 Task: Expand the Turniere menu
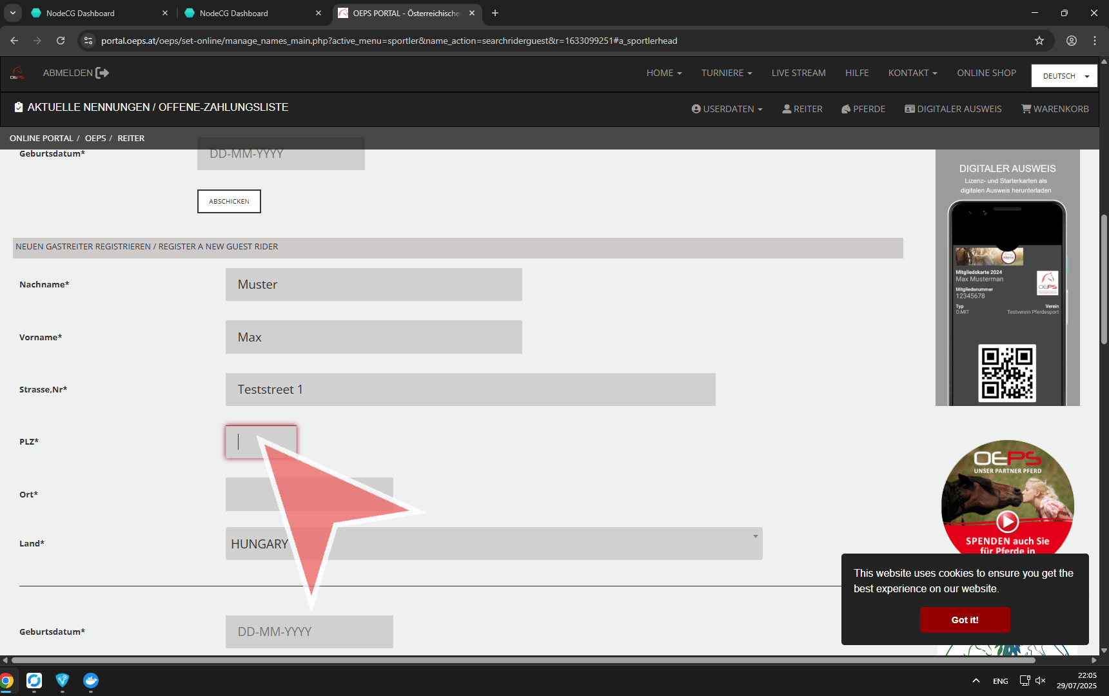(727, 73)
